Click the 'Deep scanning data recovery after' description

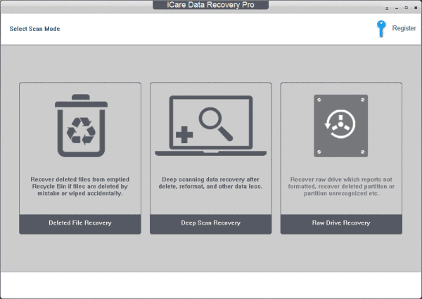[211, 183]
